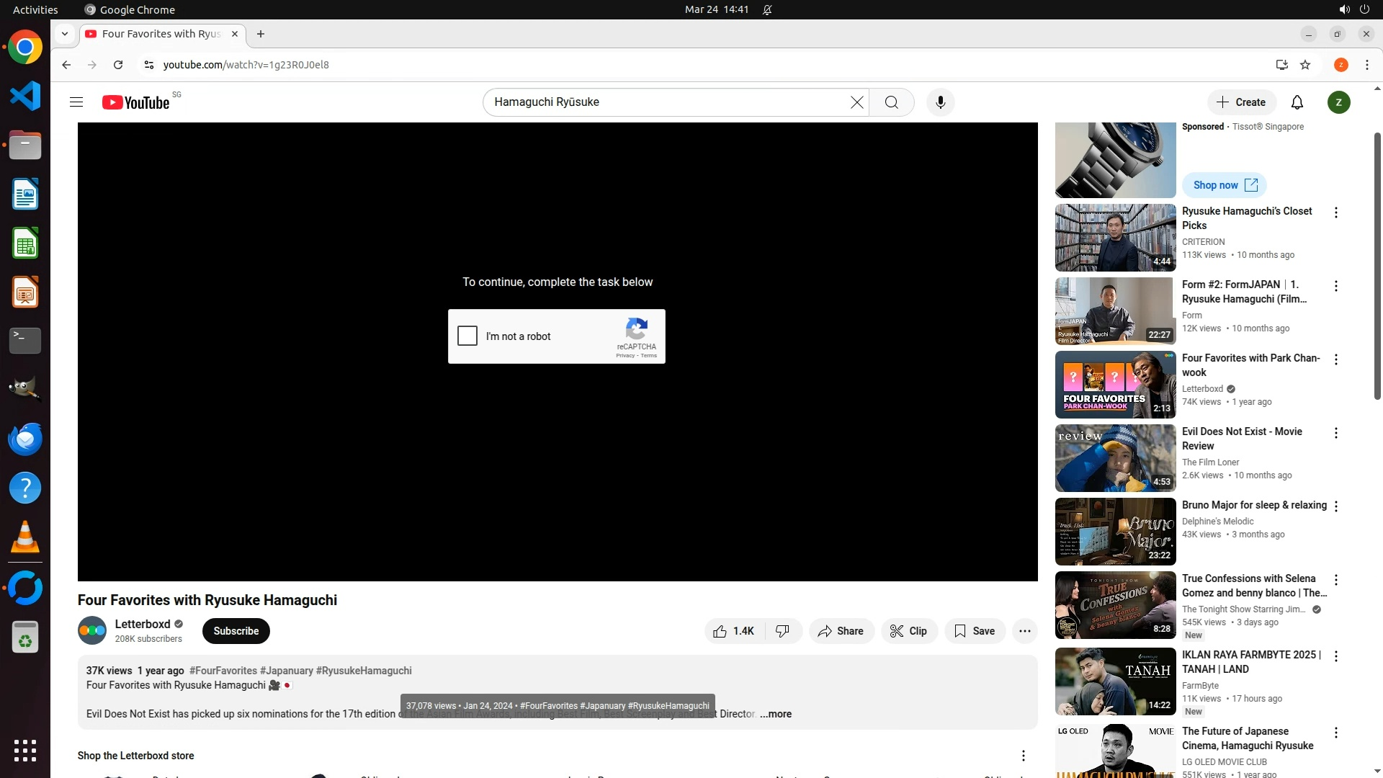Open the Activities overview
Image resolution: width=1383 pixels, height=778 pixels.
[x=35, y=9]
